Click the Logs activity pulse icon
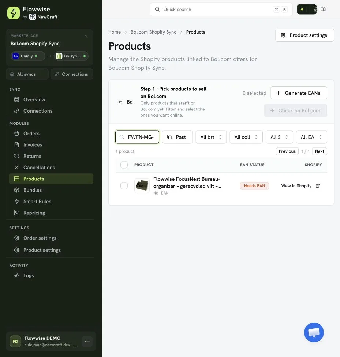 click(x=16, y=275)
